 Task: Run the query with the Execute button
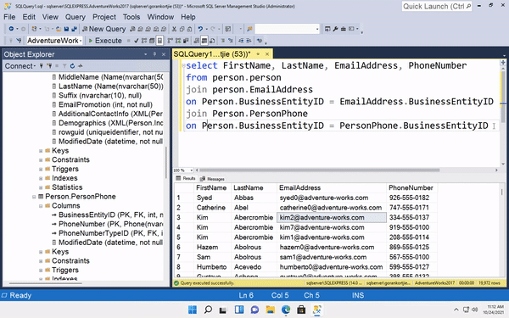pyautogui.click(x=105, y=41)
